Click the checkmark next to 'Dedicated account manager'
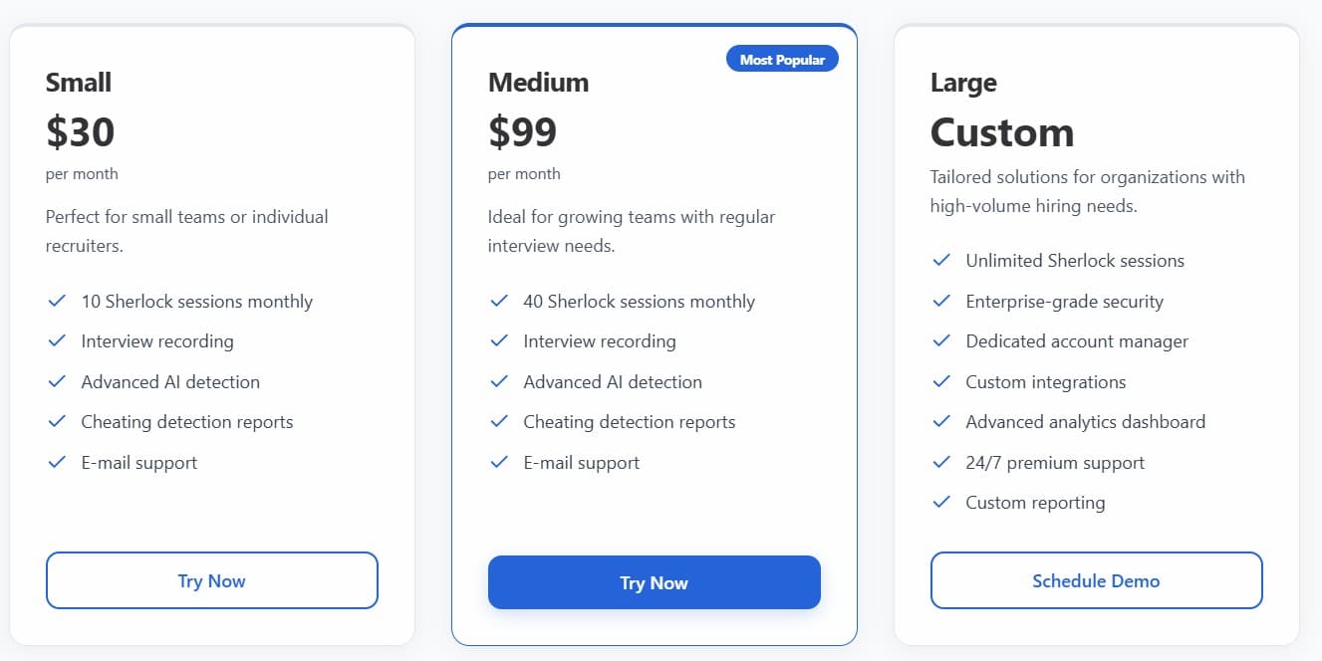The height and width of the screenshot is (661, 1322). (x=941, y=340)
